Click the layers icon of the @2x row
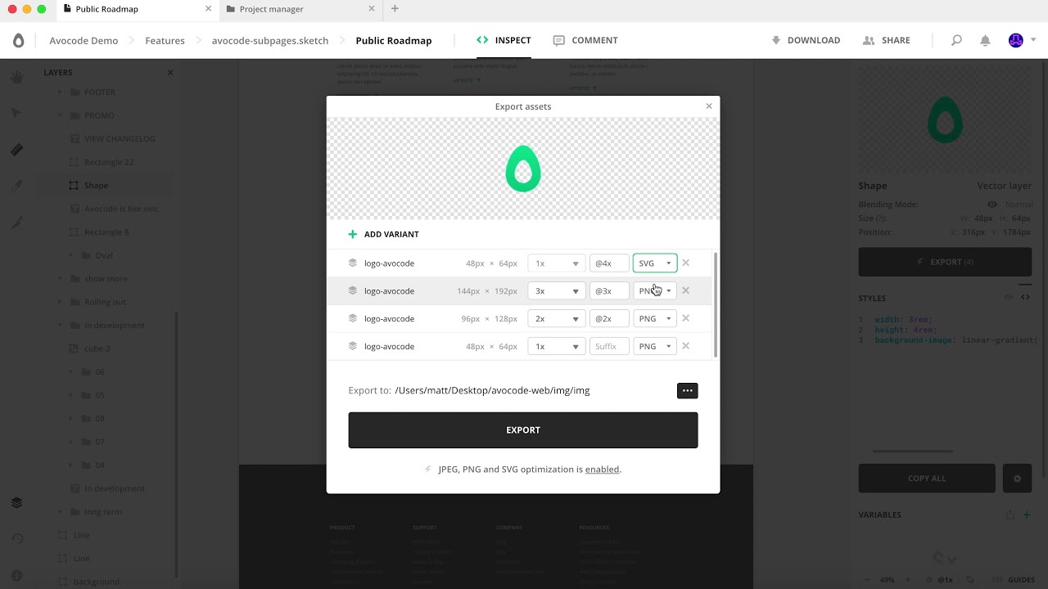This screenshot has width=1048, height=589. click(353, 318)
